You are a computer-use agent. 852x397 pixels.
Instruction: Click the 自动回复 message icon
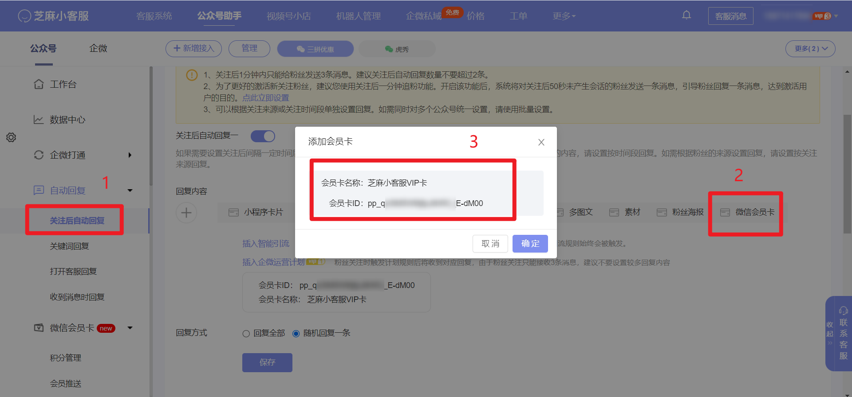point(39,190)
